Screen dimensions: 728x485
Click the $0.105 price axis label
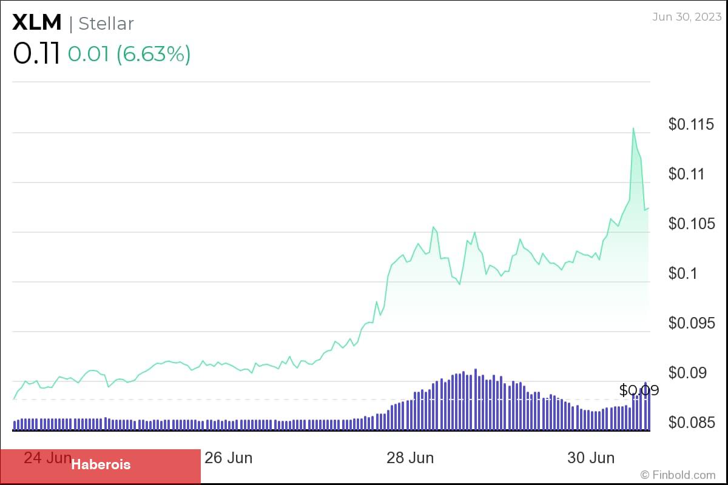tap(691, 224)
